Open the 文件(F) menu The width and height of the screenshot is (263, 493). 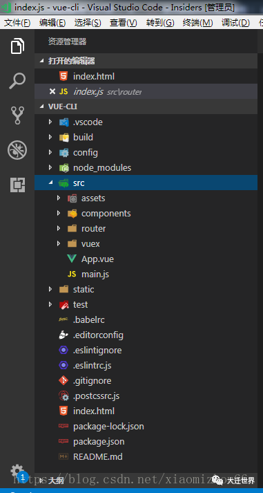point(17,23)
